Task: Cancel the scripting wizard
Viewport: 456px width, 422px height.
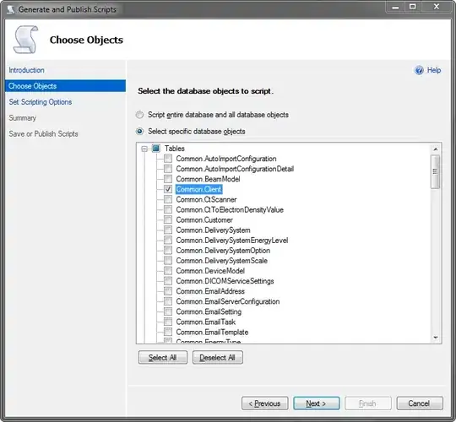Action: click(420, 403)
